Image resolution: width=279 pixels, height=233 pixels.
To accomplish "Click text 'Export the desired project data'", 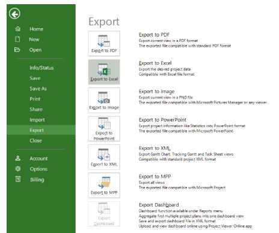I will (165, 69).
